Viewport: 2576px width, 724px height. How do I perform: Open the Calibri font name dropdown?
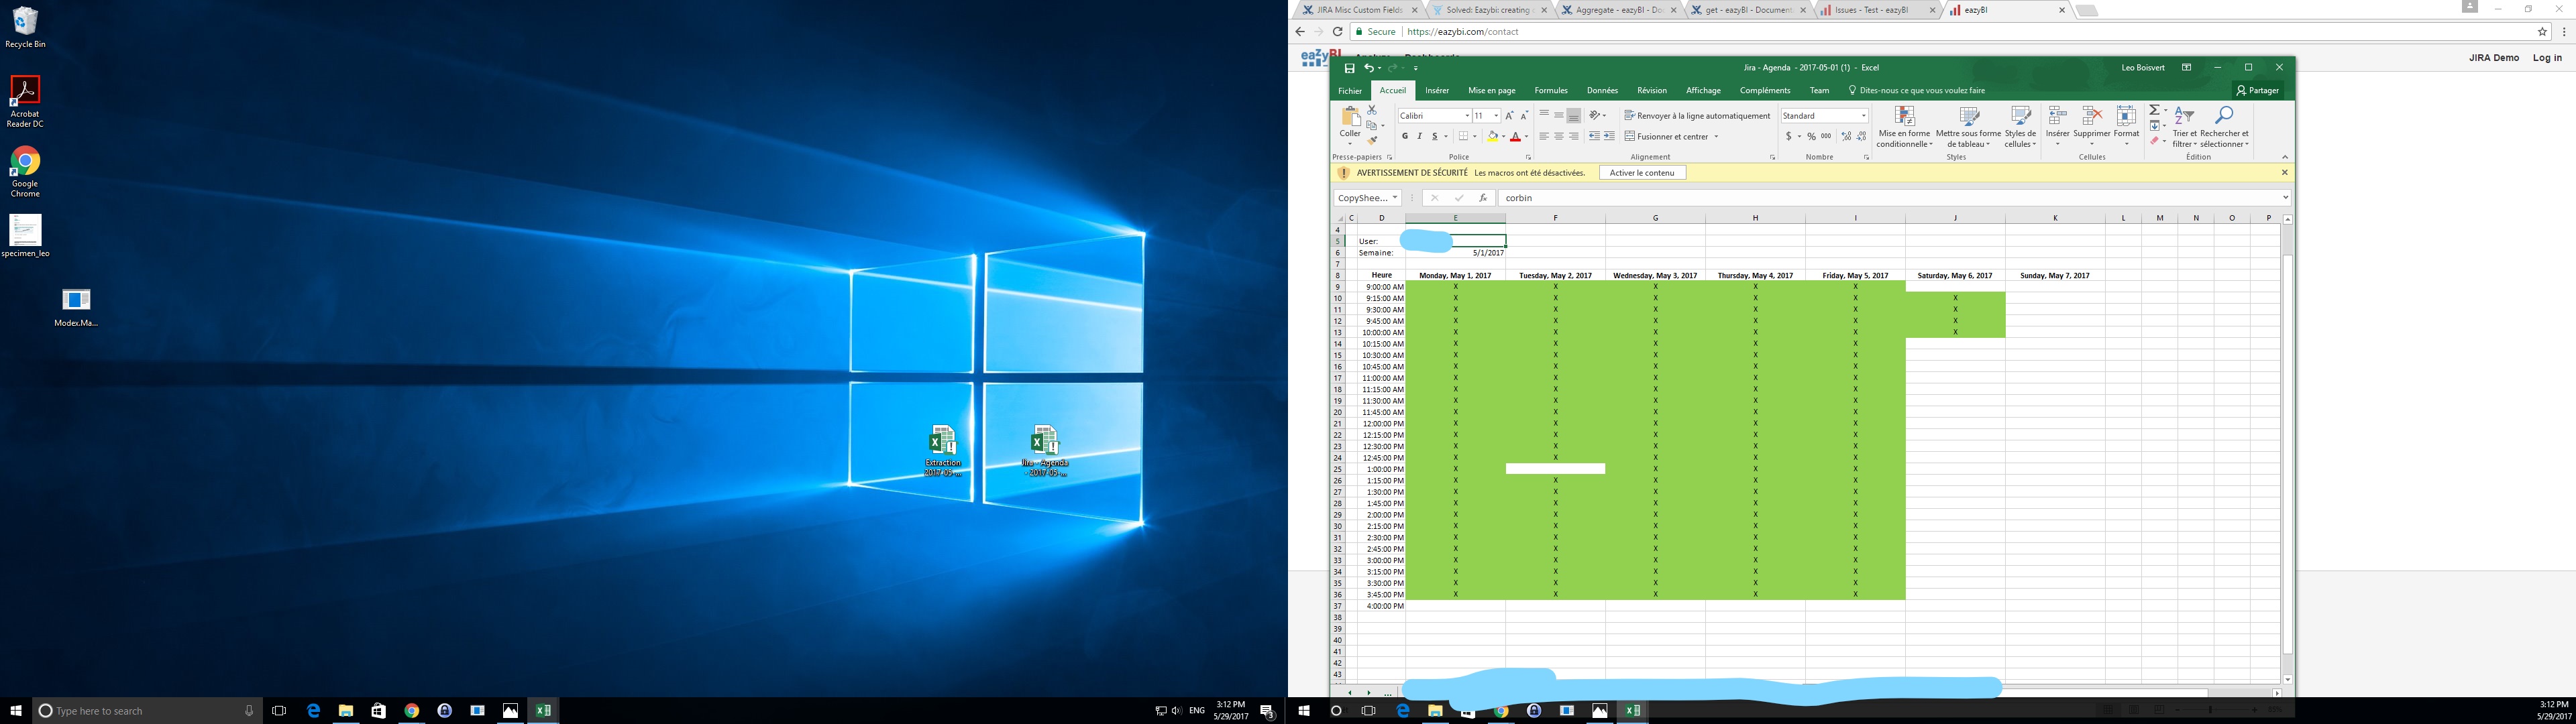(1467, 116)
